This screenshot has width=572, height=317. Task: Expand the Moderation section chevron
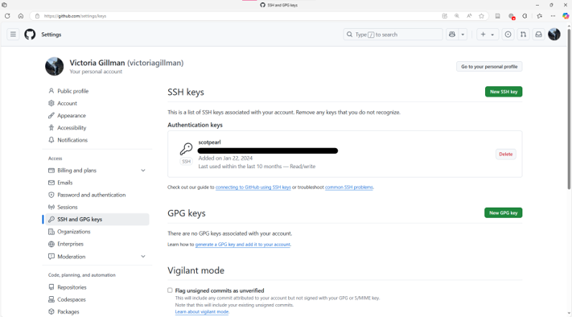coord(143,257)
